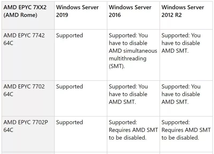Click the word 'multithreading' in the 7742 row
The image size is (214, 154).
point(128,59)
